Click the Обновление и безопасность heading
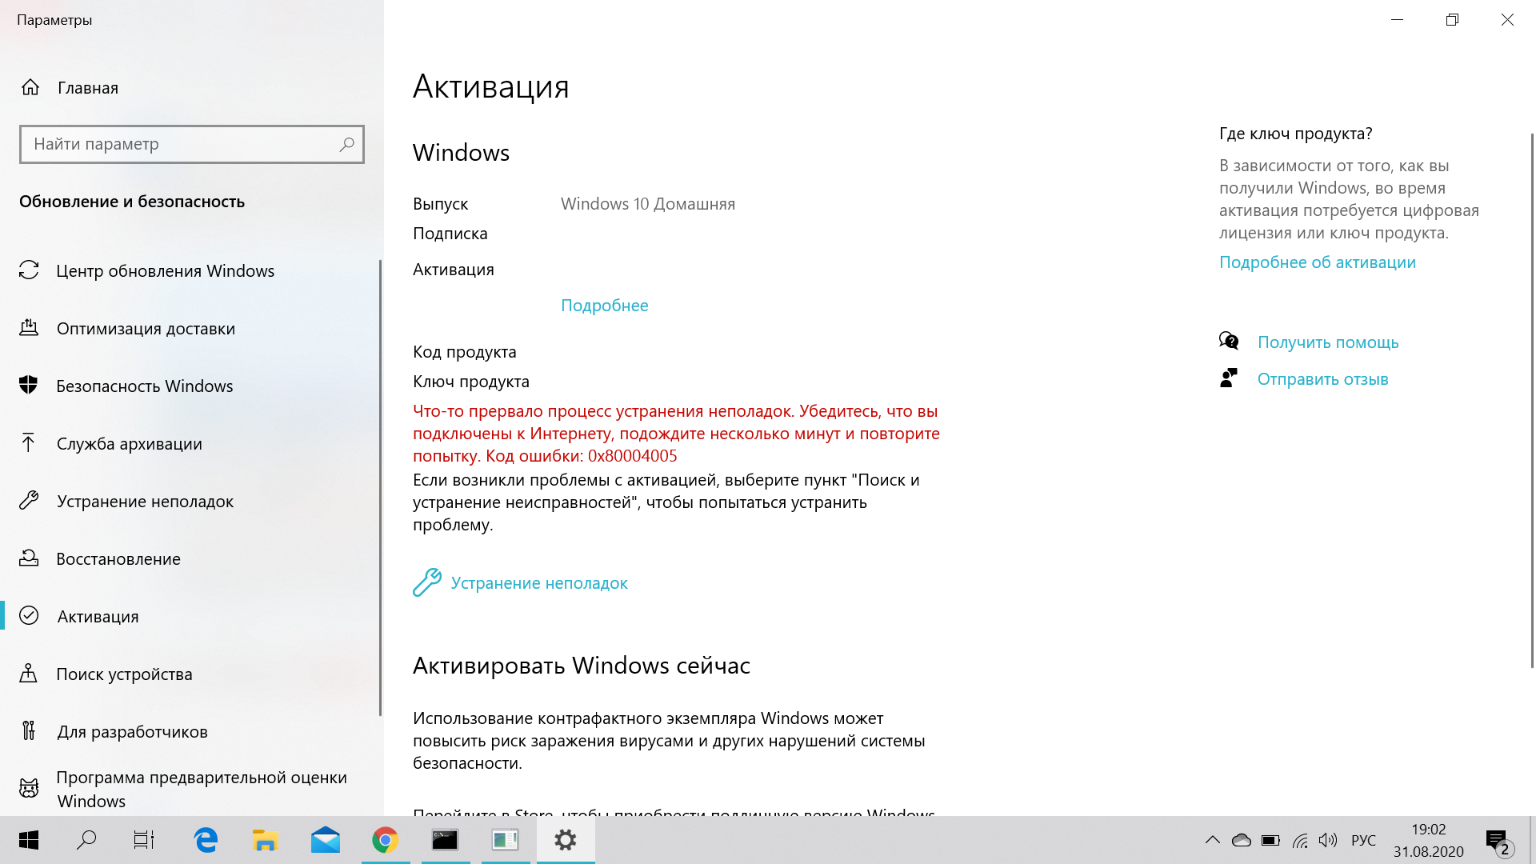The width and height of the screenshot is (1536, 864). (132, 202)
